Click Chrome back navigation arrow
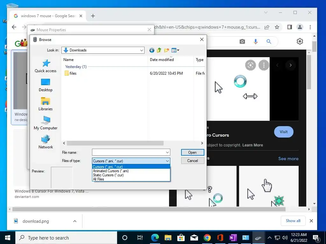Screen dimensions: 326x244 click(14, 27)
